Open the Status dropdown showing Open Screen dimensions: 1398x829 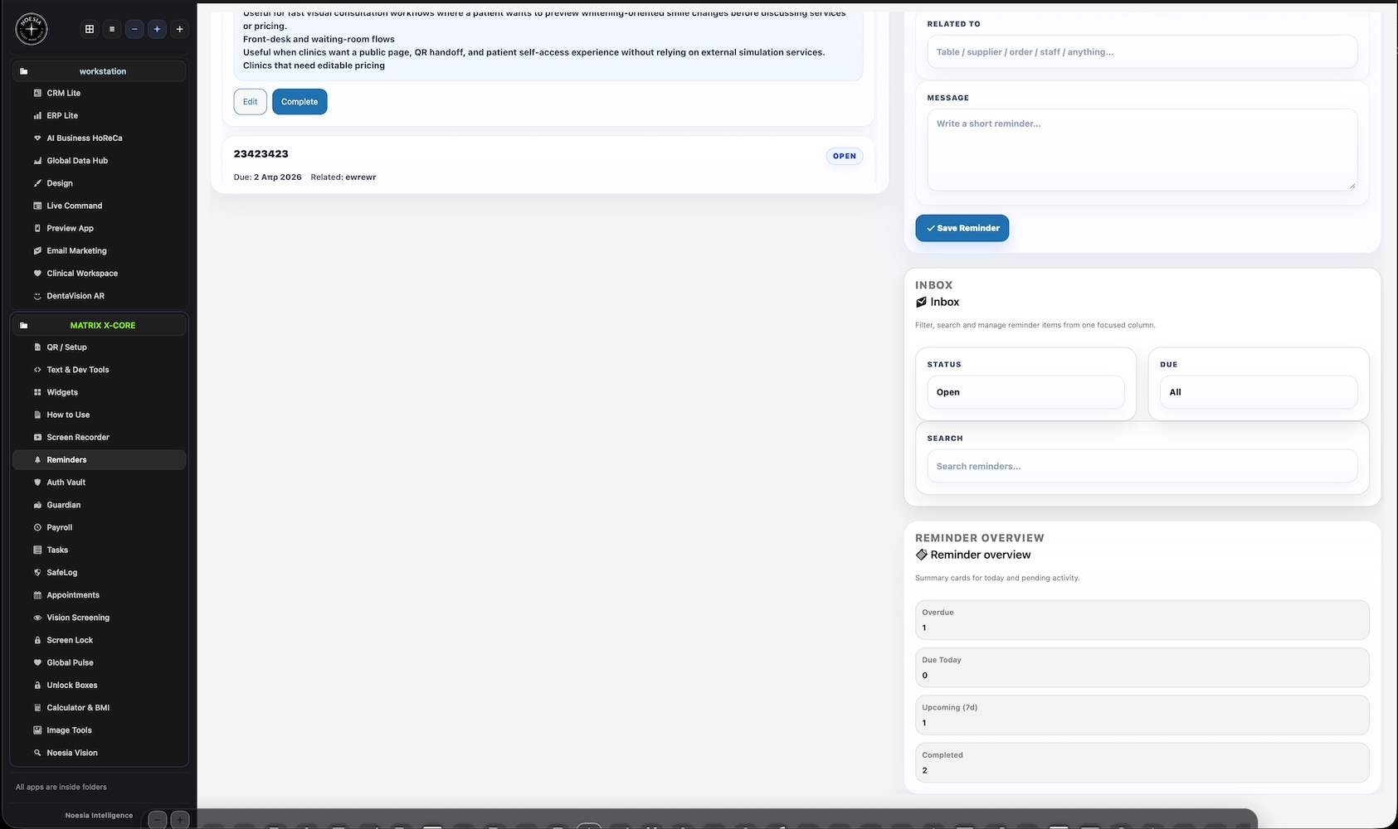(1025, 392)
